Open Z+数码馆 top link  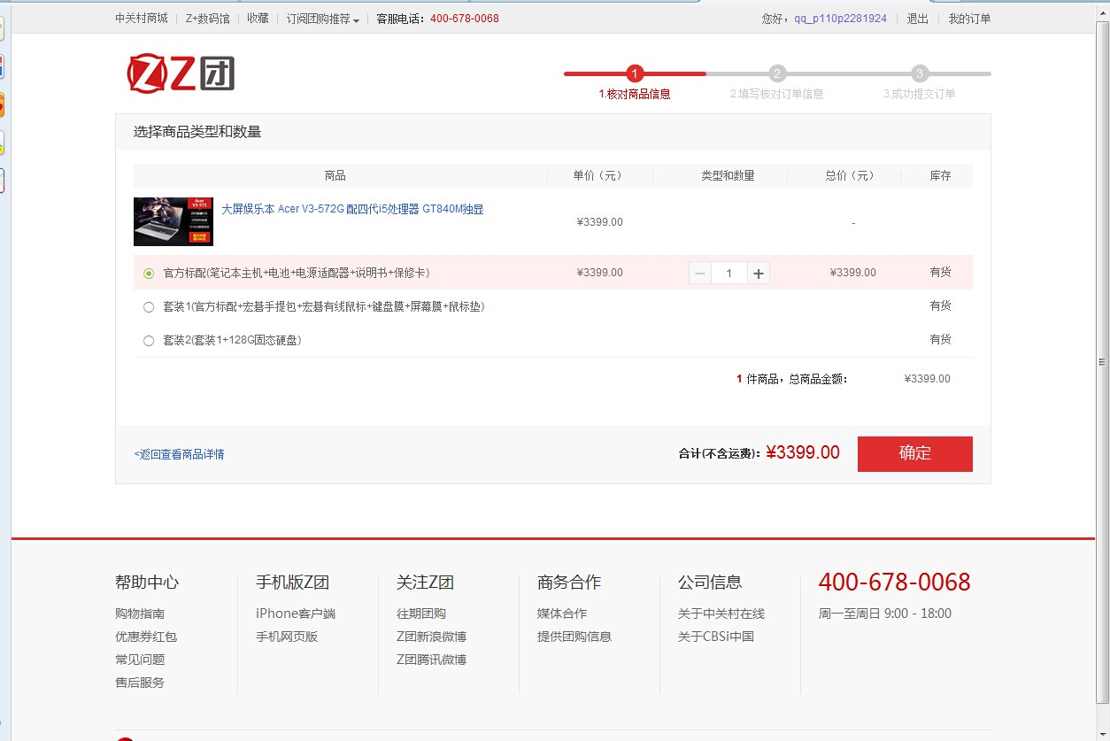pos(207,19)
